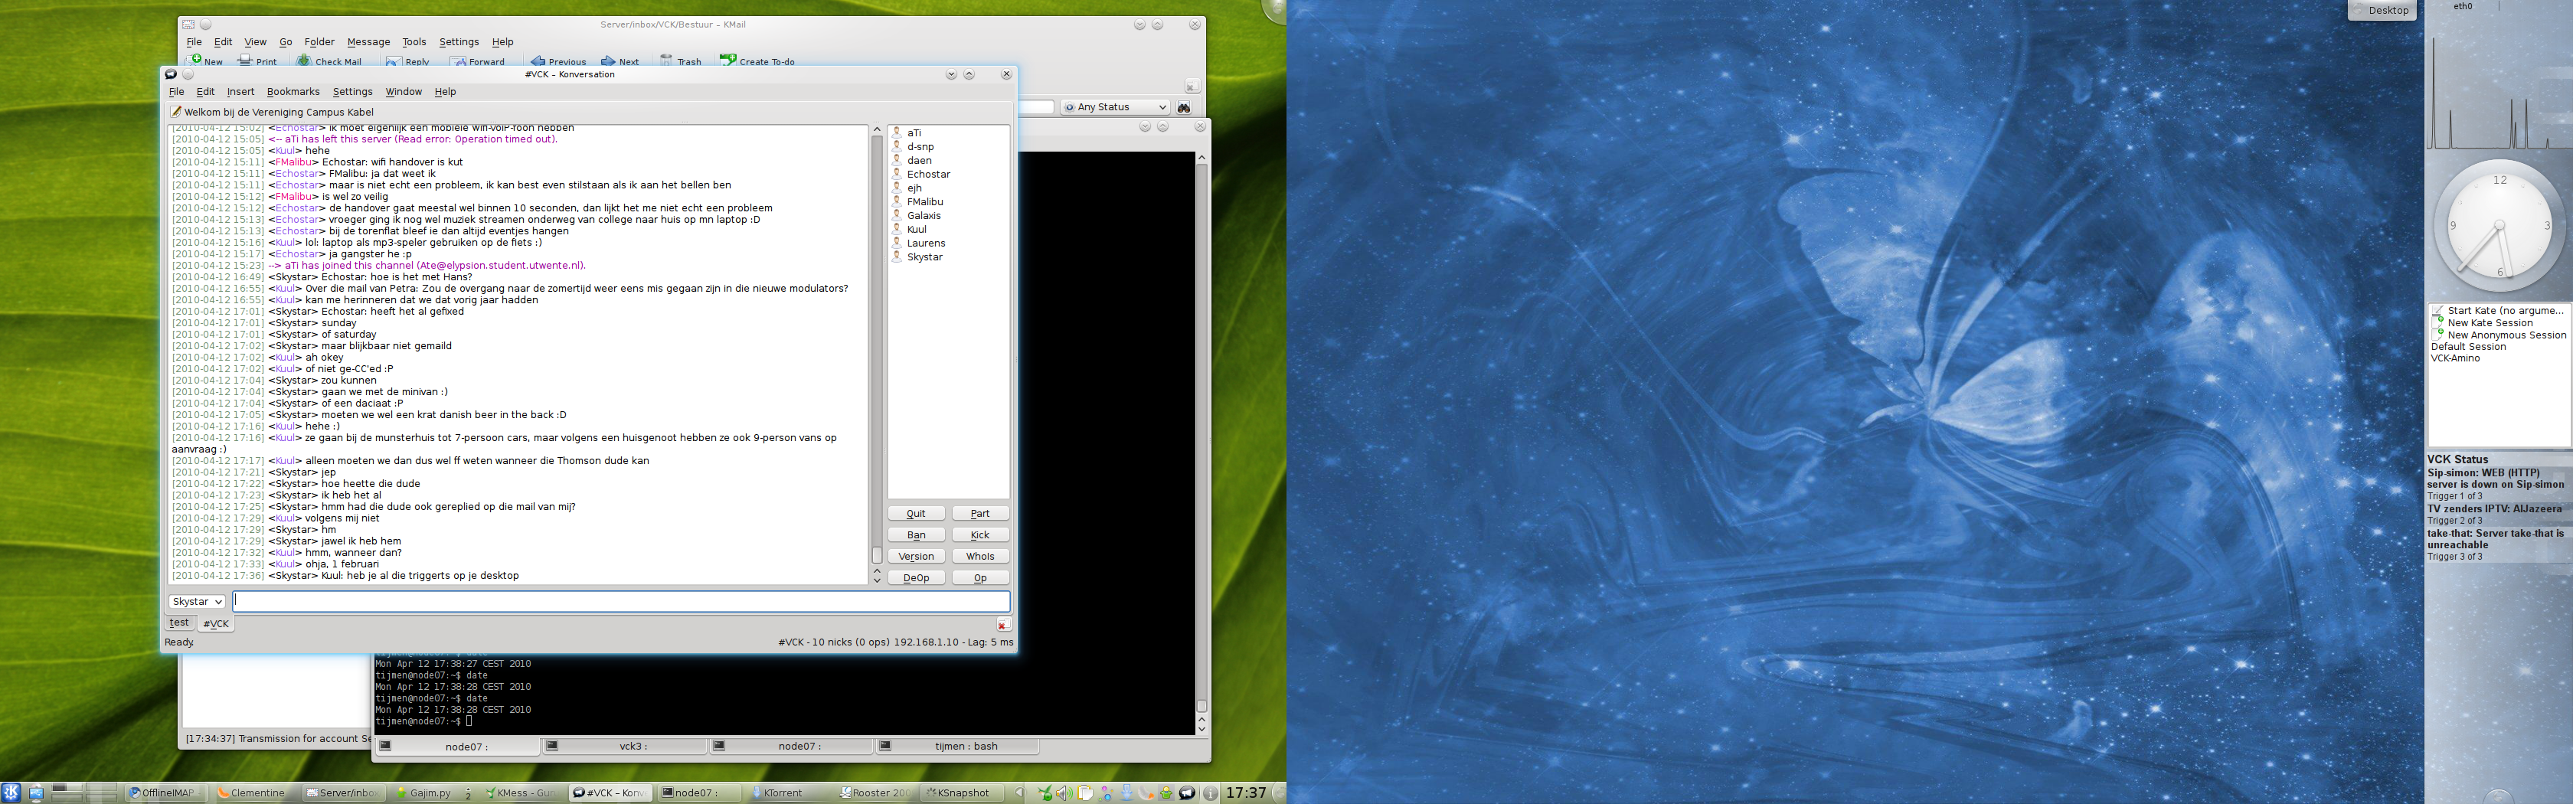
Task: Open the Any Status filter dropdown
Action: tap(1115, 107)
